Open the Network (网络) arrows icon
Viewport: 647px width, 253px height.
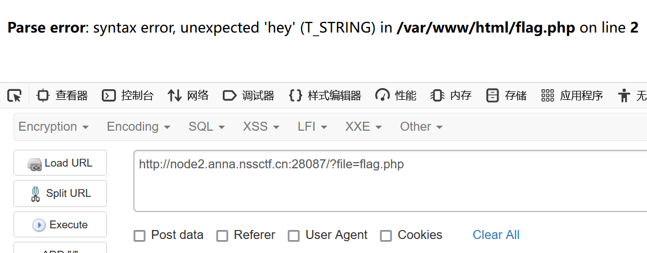pyautogui.click(x=174, y=96)
